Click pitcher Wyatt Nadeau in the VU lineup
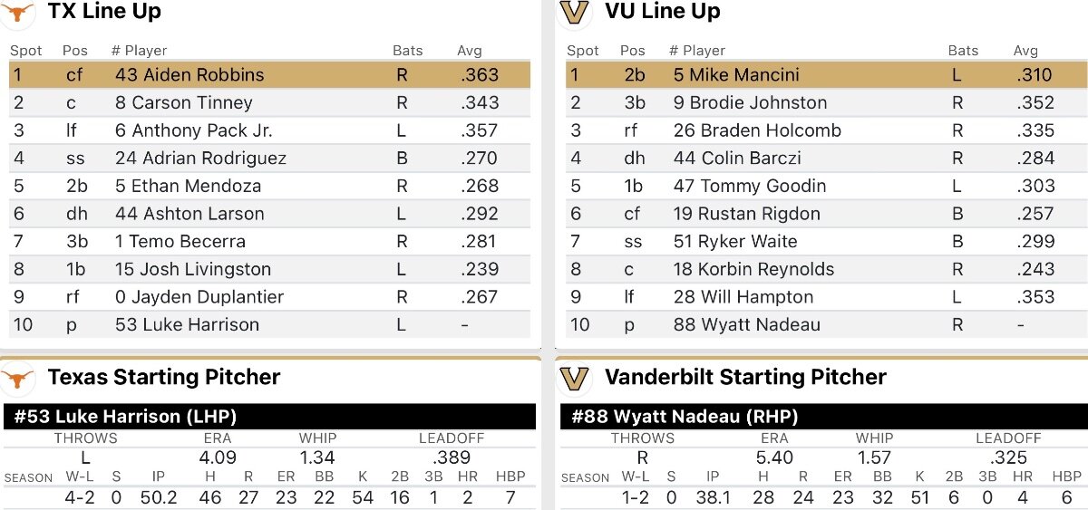Screen dimensions: 1088x510 [746, 324]
